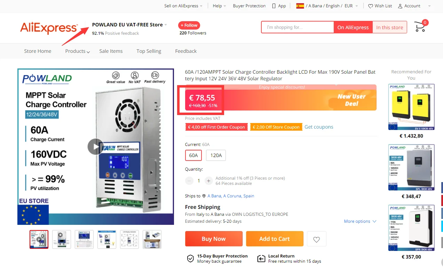
Task: Type in the I'm shopping for search field
Action: [x=297, y=27]
